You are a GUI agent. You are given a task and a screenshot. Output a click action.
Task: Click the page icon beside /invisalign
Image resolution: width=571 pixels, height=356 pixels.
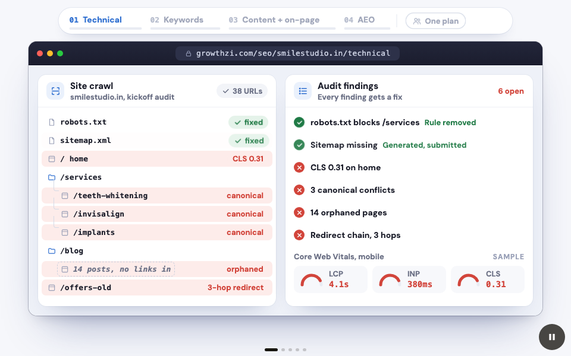pyautogui.click(x=65, y=214)
